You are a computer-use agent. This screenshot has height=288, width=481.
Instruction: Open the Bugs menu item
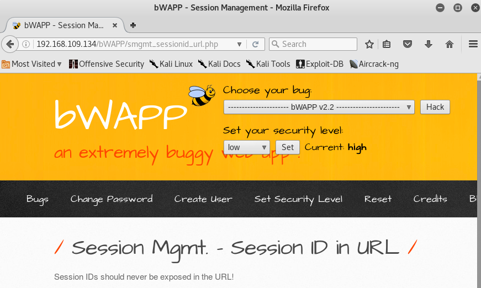tap(38, 199)
